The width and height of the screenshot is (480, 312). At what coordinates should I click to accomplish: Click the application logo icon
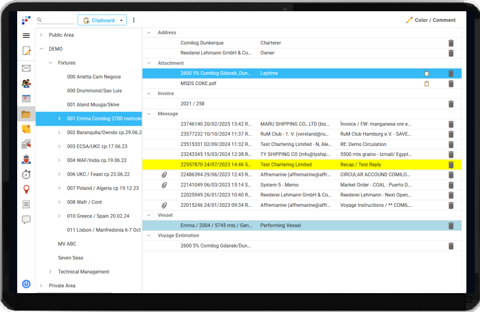coord(26,20)
